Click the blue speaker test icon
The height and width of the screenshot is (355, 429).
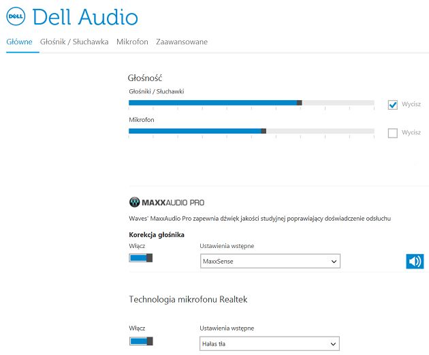(x=415, y=262)
